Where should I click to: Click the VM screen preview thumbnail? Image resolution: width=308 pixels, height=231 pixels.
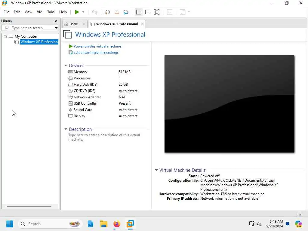[x=229, y=104]
